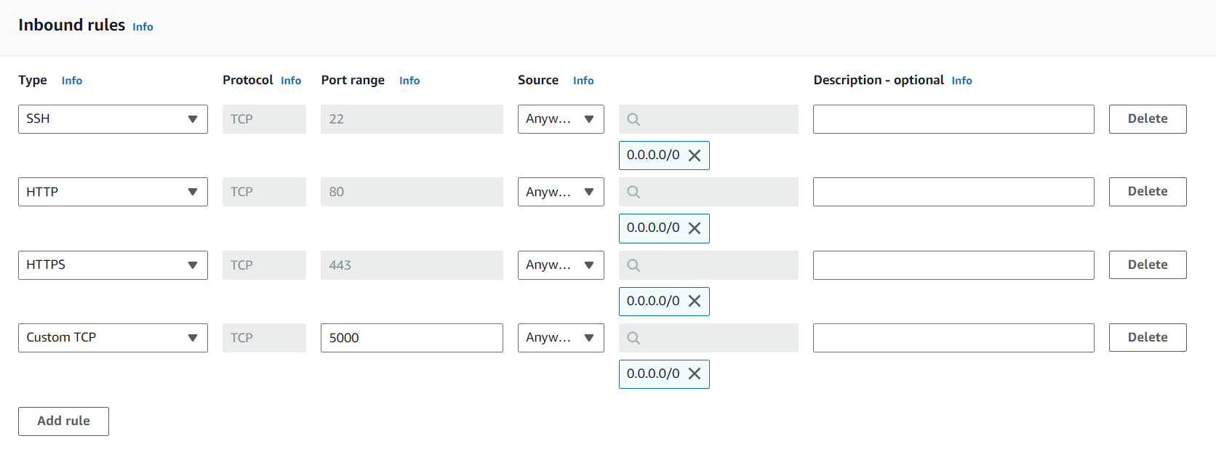This screenshot has width=1216, height=452.
Task: Open Info link next to Inbound rules
Action: click(143, 27)
